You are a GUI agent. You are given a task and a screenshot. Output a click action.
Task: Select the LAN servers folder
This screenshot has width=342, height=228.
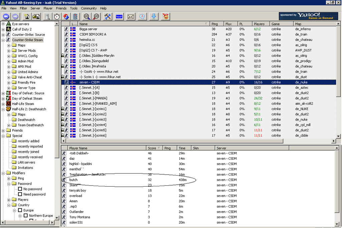pos(24,162)
